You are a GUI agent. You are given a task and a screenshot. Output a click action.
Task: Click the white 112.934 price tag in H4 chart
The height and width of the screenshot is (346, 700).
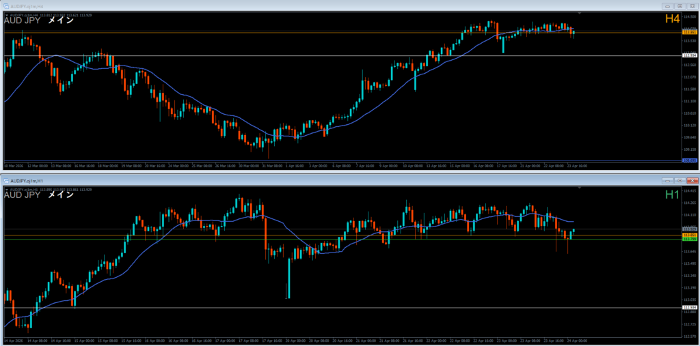(x=689, y=55)
